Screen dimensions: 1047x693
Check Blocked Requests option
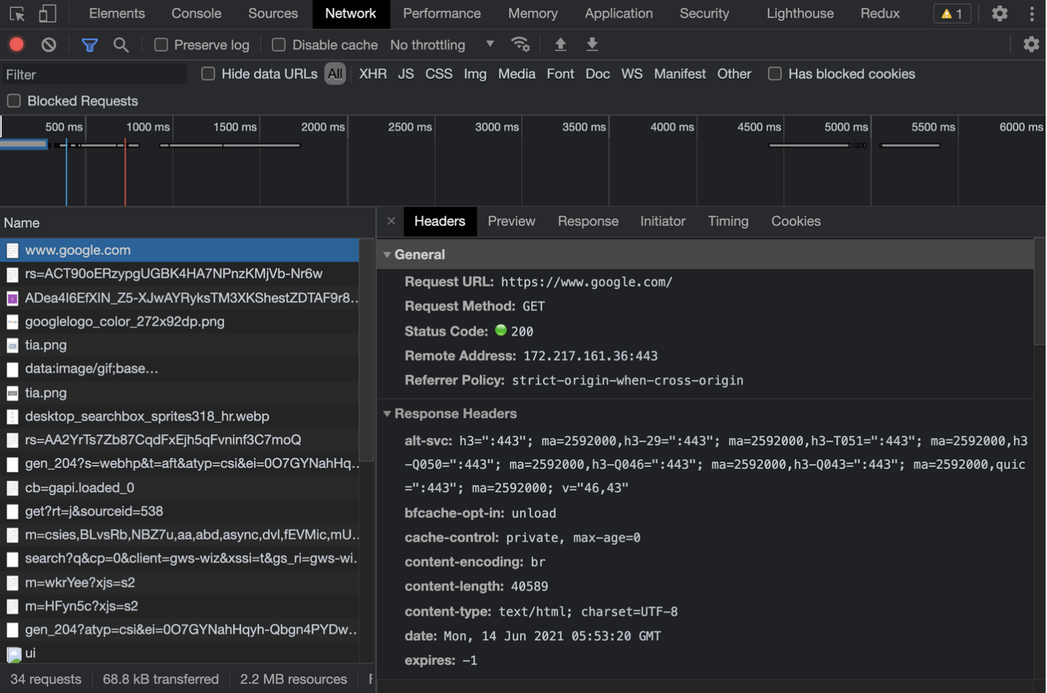point(14,101)
